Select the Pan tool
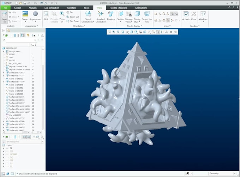Image resolution: width=240 pixels, height=177 pixels. pos(70,12)
